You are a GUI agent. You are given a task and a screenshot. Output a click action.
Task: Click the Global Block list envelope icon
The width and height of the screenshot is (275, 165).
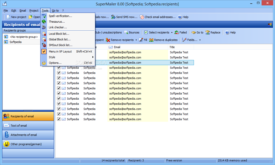[x=44, y=39]
